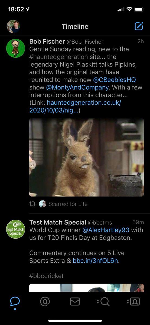Switch to the timeline speech bubble tab

(x=15, y=301)
